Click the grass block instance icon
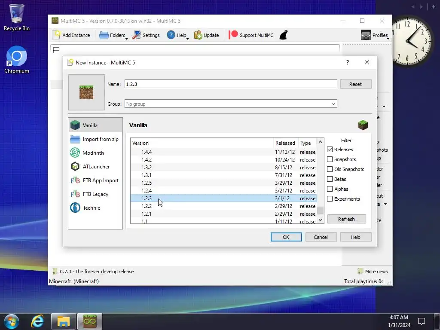 pyautogui.click(x=86, y=92)
